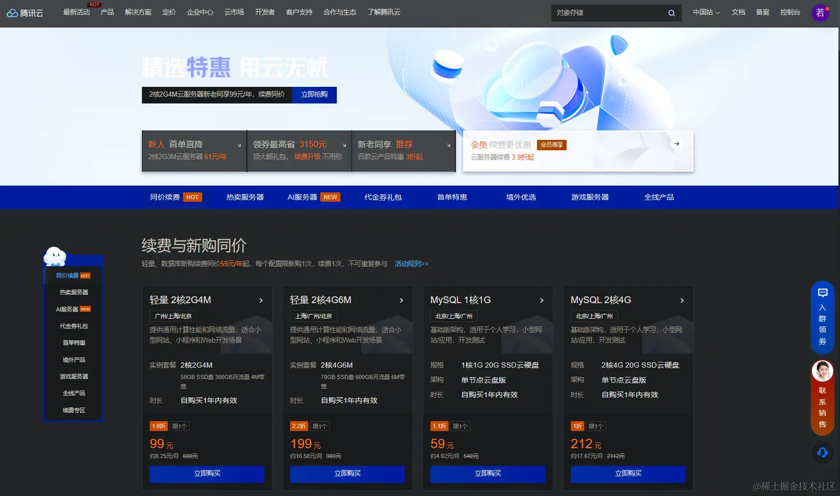The height and width of the screenshot is (496, 840).
Task: Click the contact sales avatar
Action: pyautogui.click(x=822, y=371)
